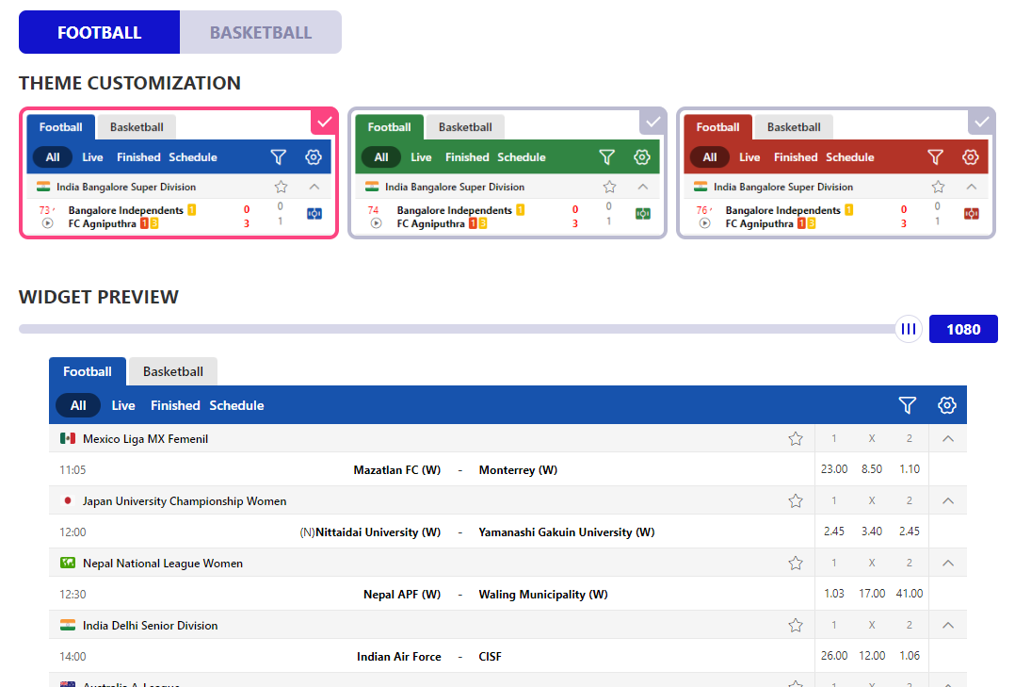The image size is (1015, 687).
Task: Adjust the widget width slider handle
Action: click(x=907, y=328)
